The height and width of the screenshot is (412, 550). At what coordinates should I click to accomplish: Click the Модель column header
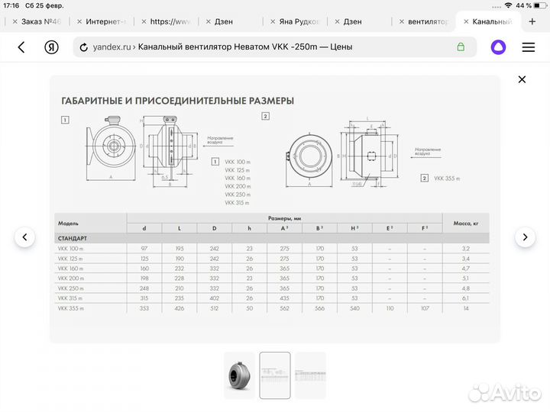click(68, 223)
